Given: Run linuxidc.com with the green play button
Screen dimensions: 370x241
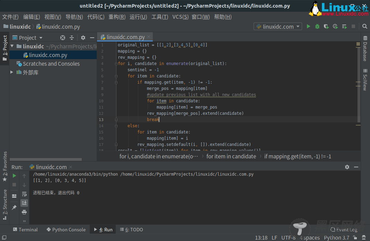Looking at the screenshot, I should (x=308, y=26).
